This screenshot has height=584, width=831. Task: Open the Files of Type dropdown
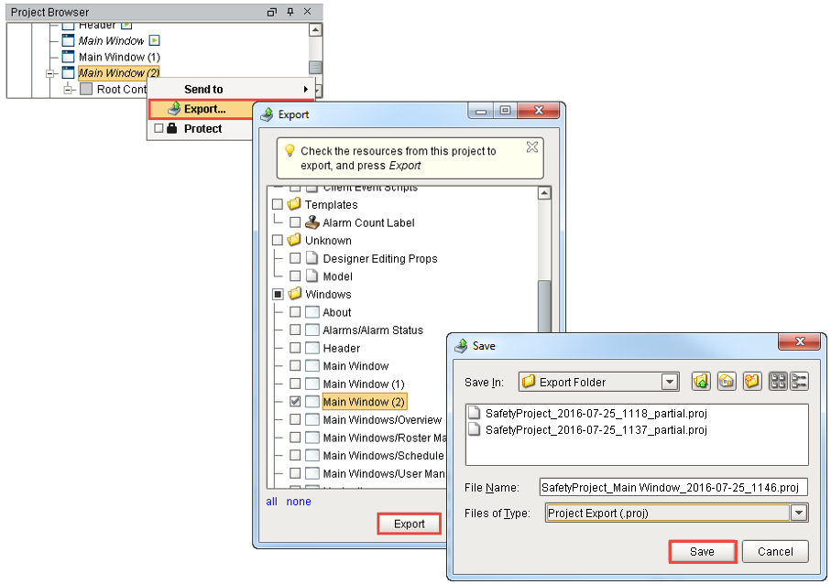coord(799,514)
